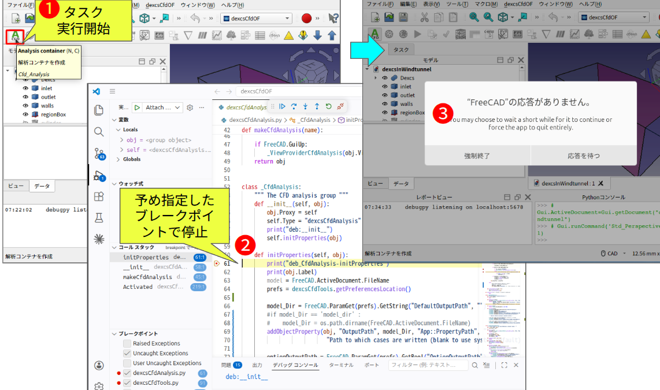The image size is (660, 390).
Task: Switch to the ターミナル panel tab
Action: point(341,365)
